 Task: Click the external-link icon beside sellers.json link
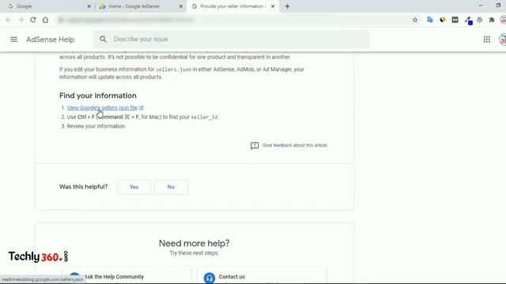[x=142, y=108]
